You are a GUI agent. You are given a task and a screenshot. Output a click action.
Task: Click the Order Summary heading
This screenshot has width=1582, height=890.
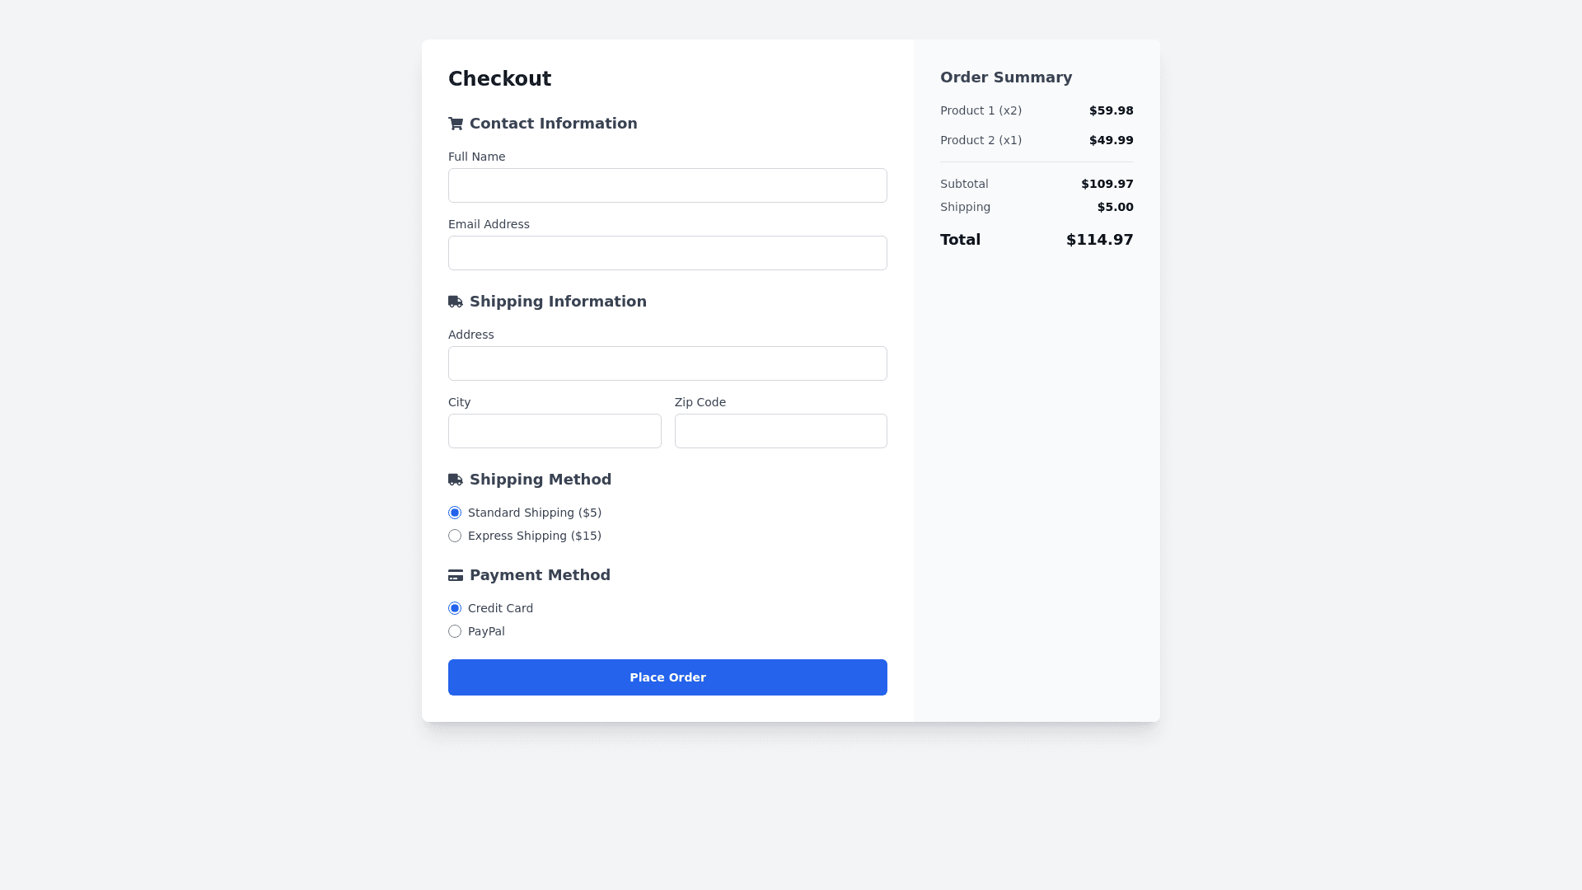coord(1006,77)
